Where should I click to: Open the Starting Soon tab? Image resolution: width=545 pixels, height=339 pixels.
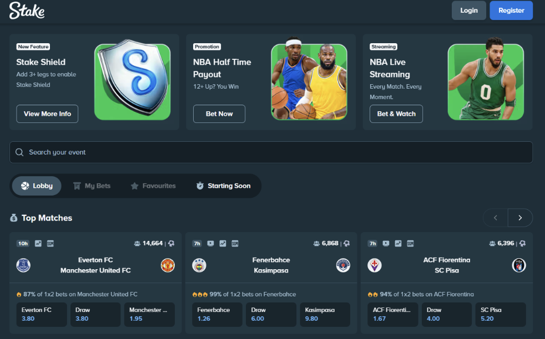223,186
